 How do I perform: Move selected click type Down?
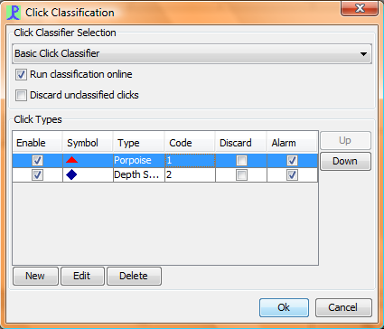345,161
